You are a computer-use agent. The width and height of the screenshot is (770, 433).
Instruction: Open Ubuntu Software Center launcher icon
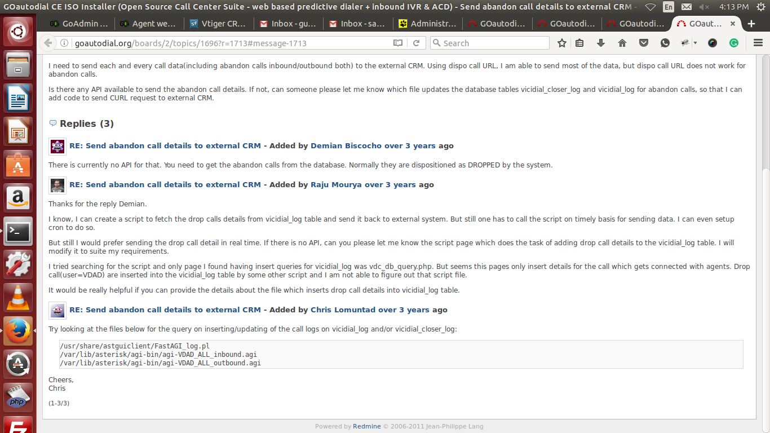(x=18, y=165)
